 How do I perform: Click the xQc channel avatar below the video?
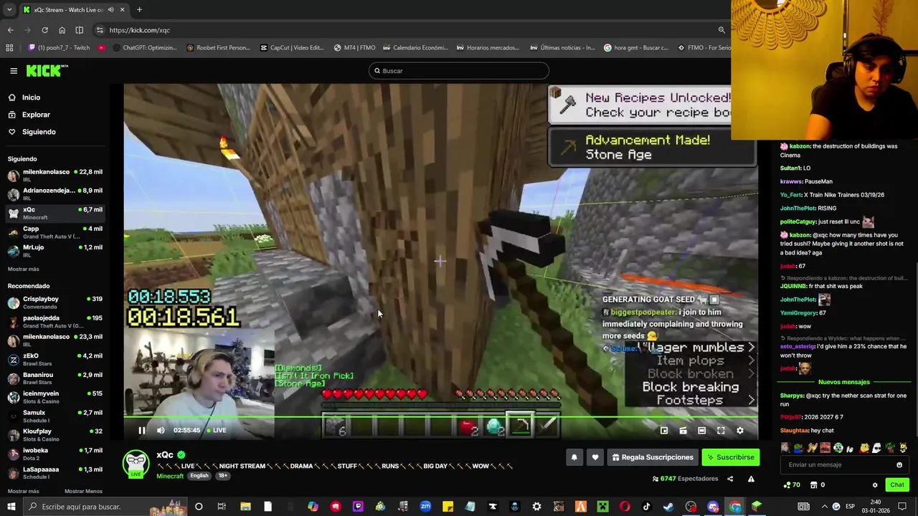[x=136, y=463]
